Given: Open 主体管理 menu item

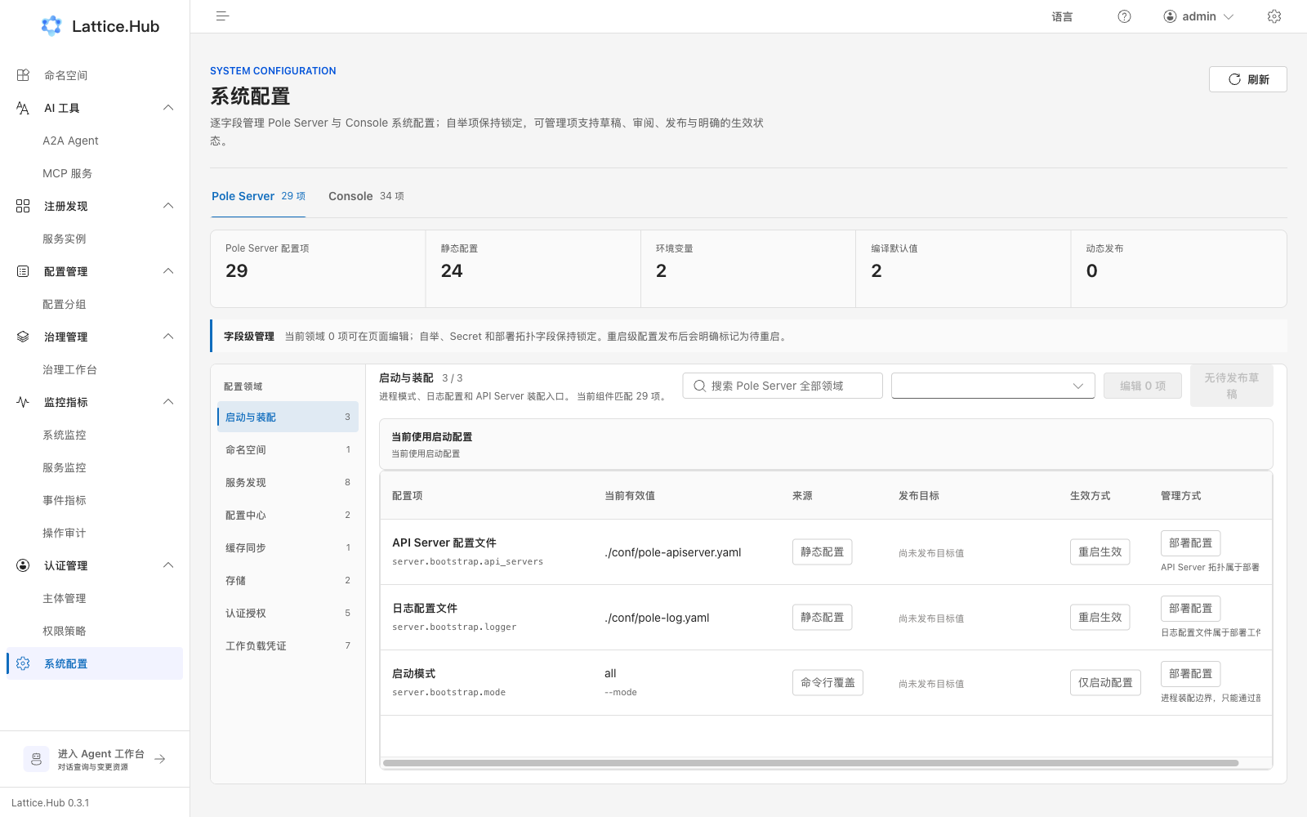Looking at the screenshot, I should point(95,598).
